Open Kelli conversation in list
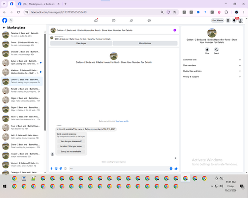The image size is (248, 198). [x=22, y=137]
